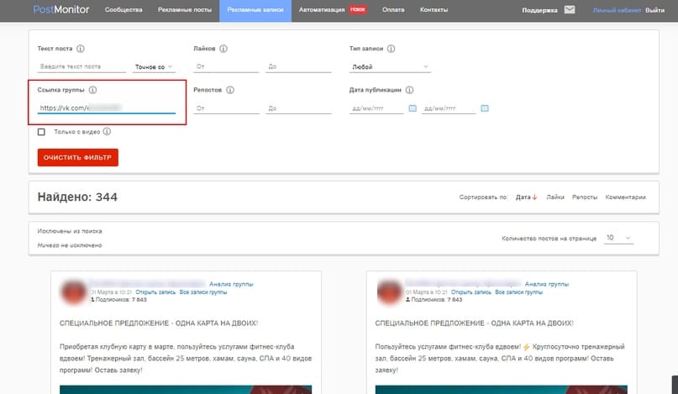
Task: Go to Рекламные посты section
Action: pos(185,9)
